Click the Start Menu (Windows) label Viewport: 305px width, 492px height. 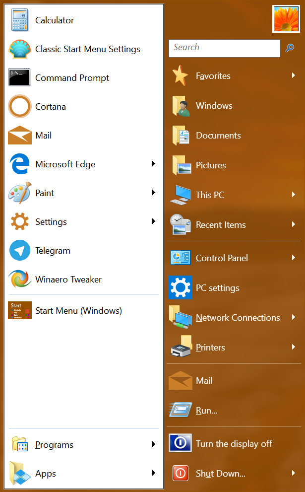tap(79, 311)
